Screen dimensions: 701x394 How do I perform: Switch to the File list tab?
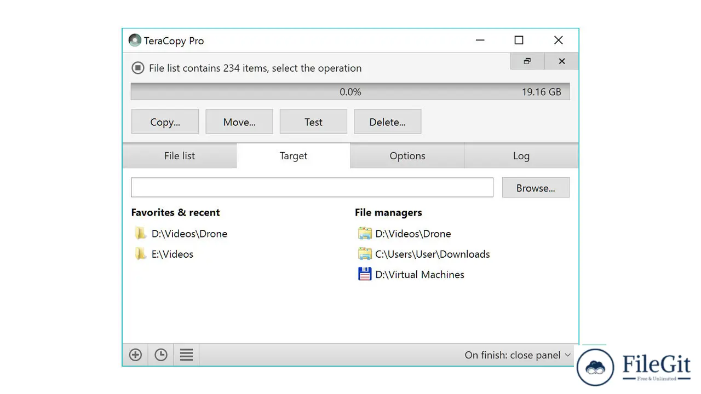click(x=180, y=156)
